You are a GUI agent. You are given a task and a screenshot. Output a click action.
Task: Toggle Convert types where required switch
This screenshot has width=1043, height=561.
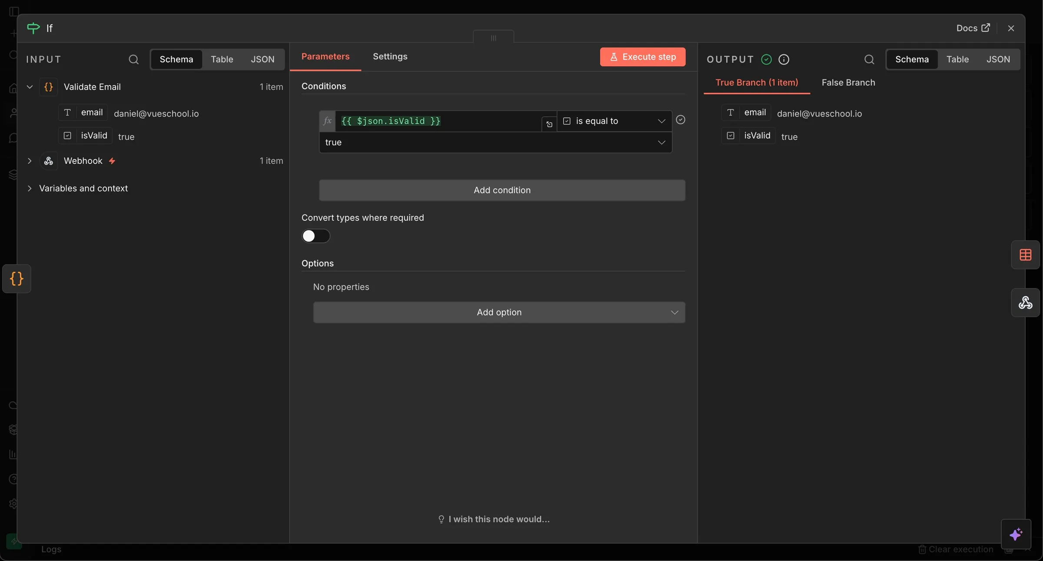point(316,236)
